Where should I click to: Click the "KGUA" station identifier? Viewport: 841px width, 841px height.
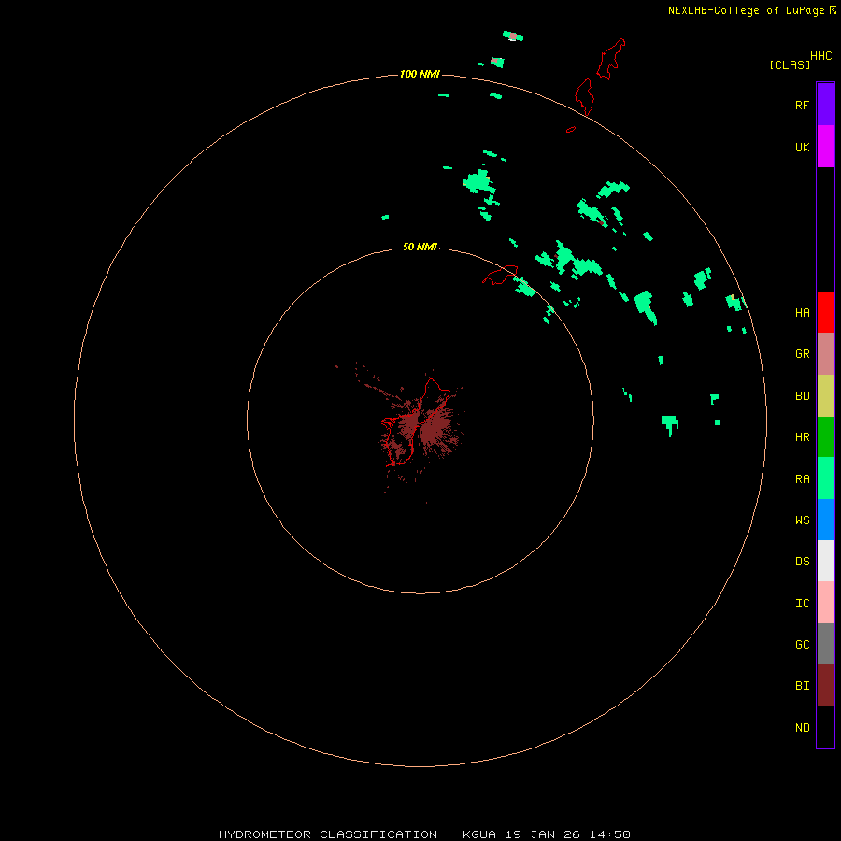pyautogui.click(x=478, y=834)
